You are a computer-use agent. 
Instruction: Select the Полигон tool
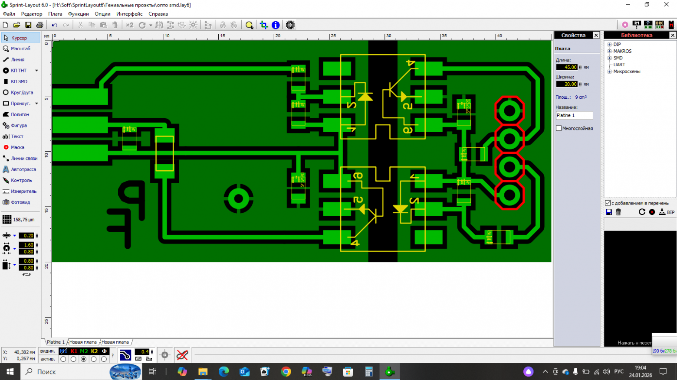pos(21,114)
